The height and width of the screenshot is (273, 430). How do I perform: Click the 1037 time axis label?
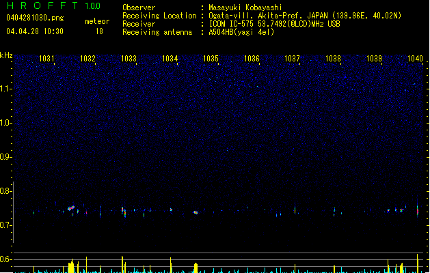(292, 58)
